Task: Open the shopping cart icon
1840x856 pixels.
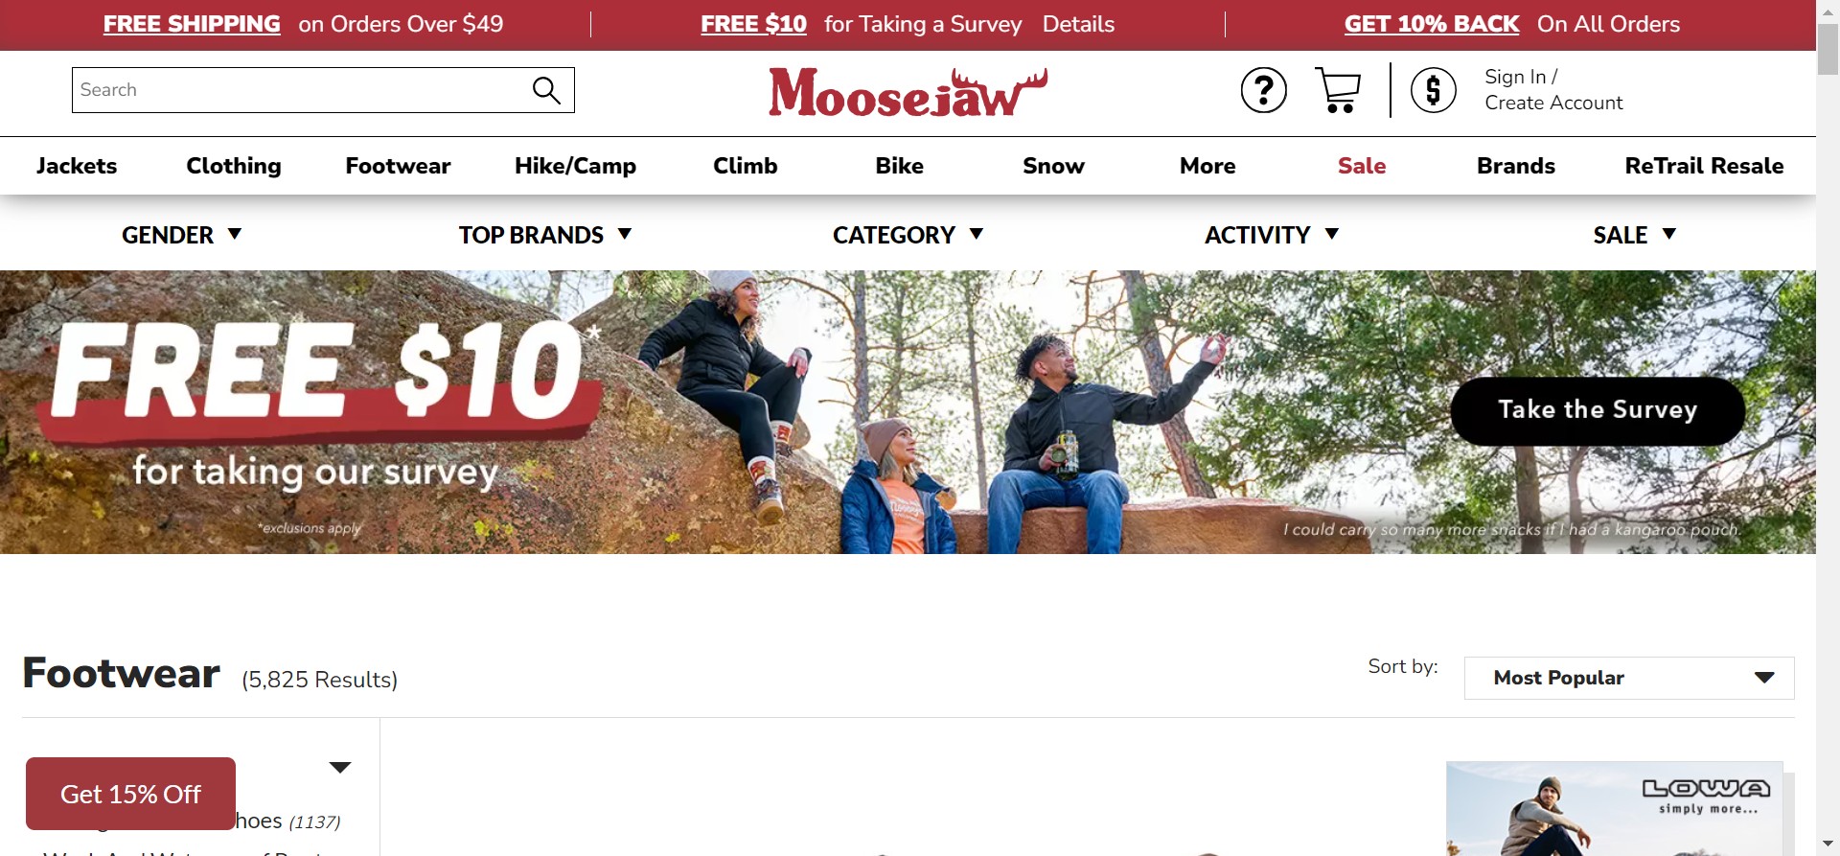Action: [1338, 90]
